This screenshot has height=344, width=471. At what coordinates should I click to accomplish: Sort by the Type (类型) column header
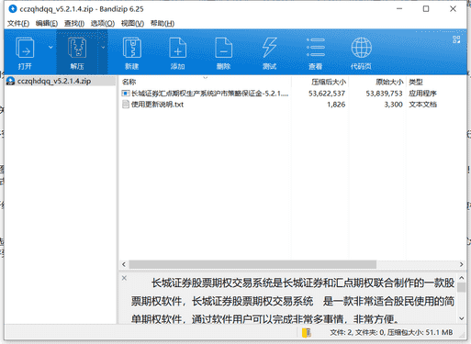(416, 82)
